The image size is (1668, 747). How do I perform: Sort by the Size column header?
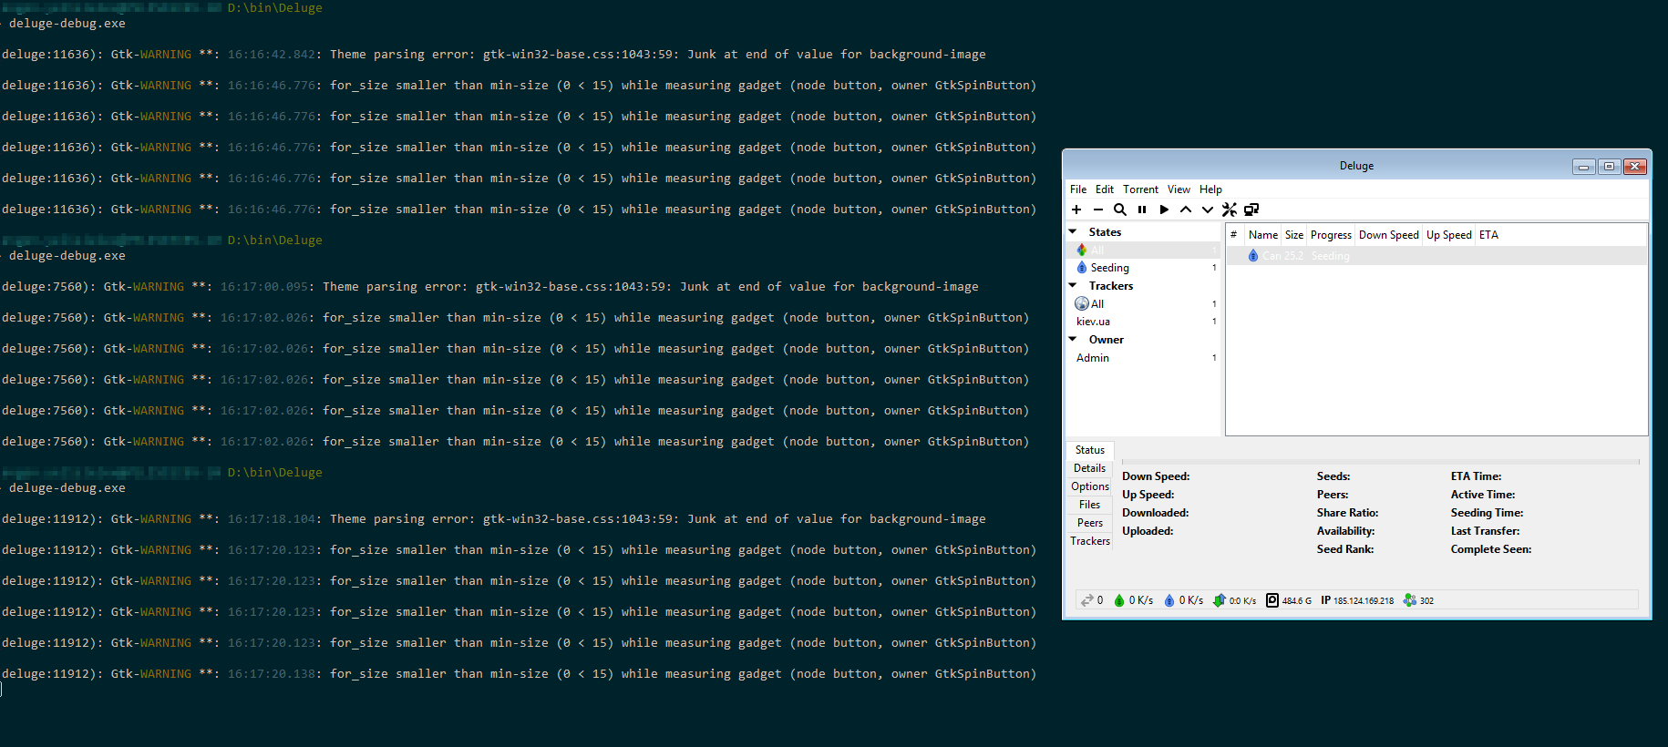(x=1293, y=235)
